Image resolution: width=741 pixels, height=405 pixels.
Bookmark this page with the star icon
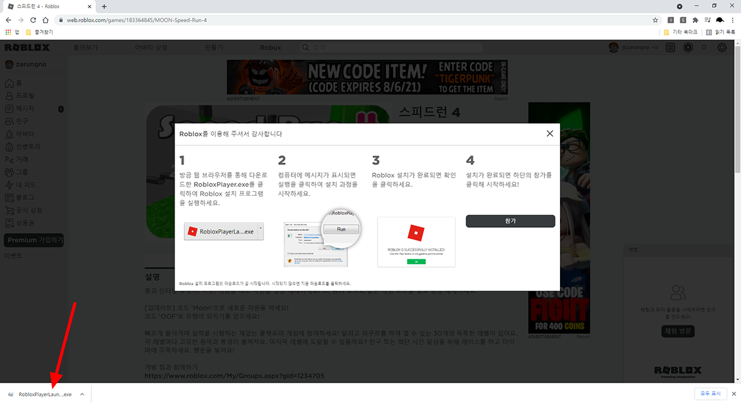point(655,20)
